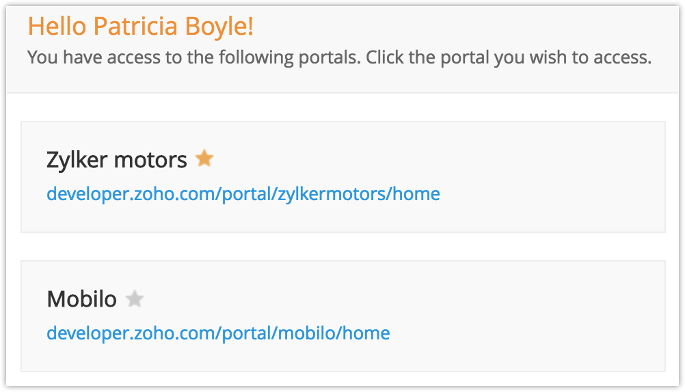Go to the mobilo portal home URL
Viewport: 685px width, 392px height.
218,333
